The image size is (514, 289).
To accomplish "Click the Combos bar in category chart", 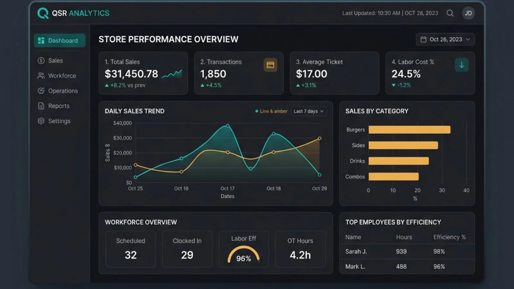I will pyautogui.click(x=394, y=177).
